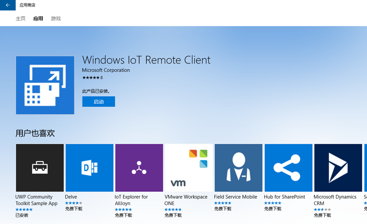Click Field Service Mobile title text
367x224 pixels.
[x=235, y=197]
